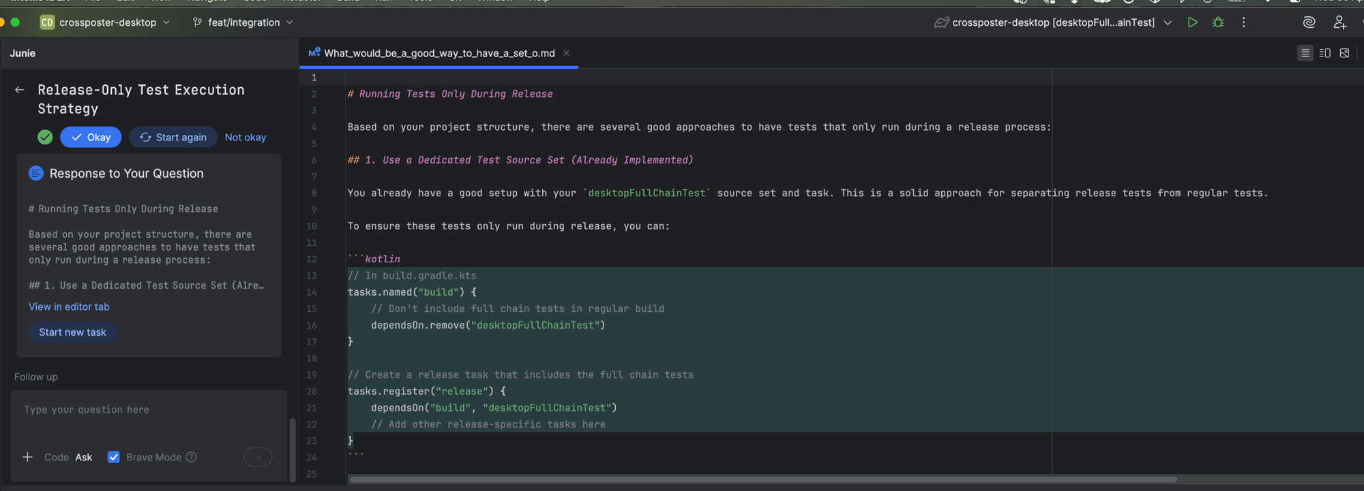This screenshot has width=1364, height=491.
Task: Select the What_would_be_a_good_way markdown tab
Action: coord(439,53)
